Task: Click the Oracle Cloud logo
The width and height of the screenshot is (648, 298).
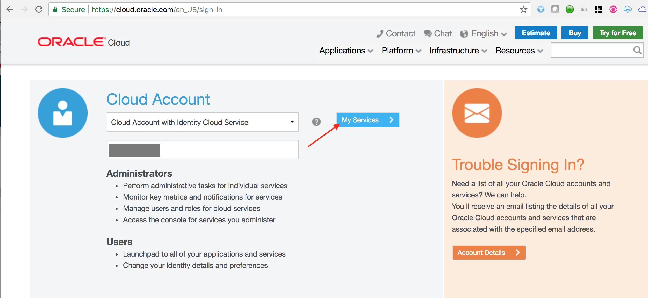Action: click(84, 42)
